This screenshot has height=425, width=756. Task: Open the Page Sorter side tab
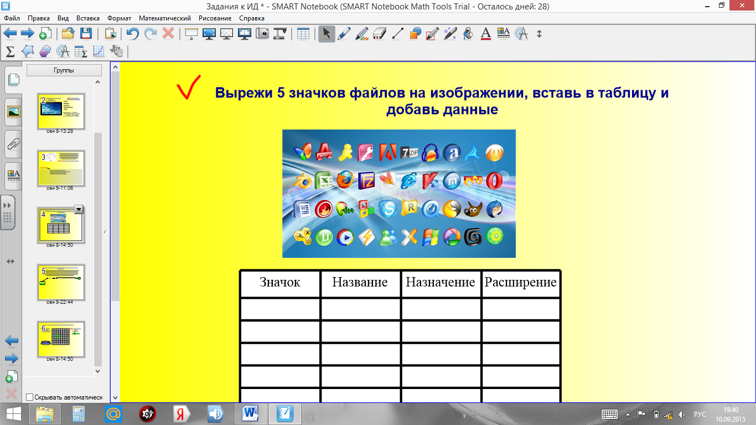(13, 80)
